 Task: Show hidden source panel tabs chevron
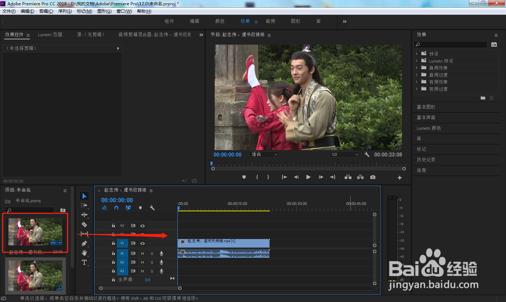pyautogui.click(x=201, y=35)
